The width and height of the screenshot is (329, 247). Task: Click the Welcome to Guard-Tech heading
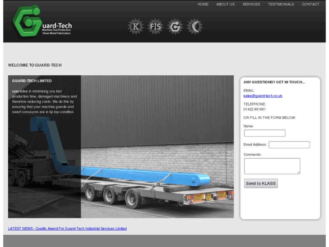click(x=35, y=65)
